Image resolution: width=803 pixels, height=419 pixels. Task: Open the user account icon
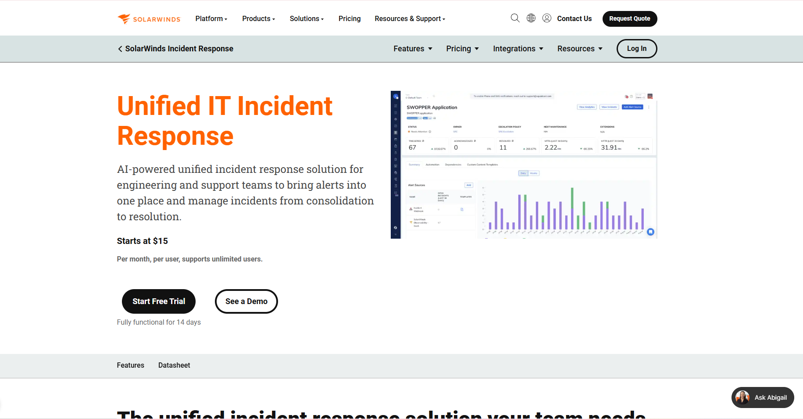pos(547,18)
